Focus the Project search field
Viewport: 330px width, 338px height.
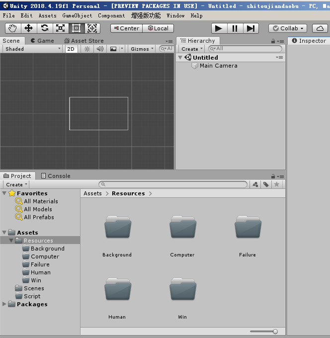[x=173, y=184]
